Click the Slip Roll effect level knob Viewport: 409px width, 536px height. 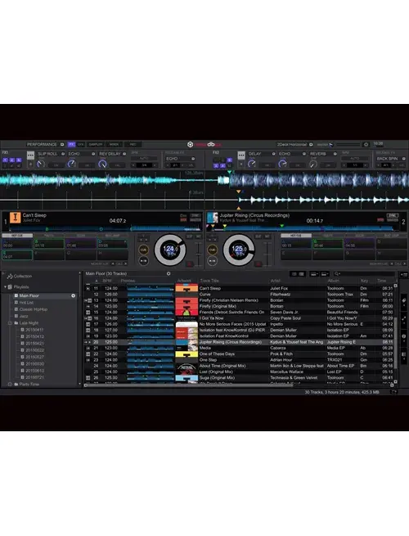(41, 164)
